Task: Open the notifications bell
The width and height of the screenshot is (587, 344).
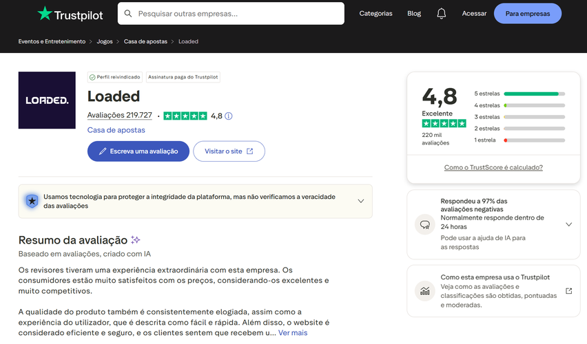Action: click(442, 14)
